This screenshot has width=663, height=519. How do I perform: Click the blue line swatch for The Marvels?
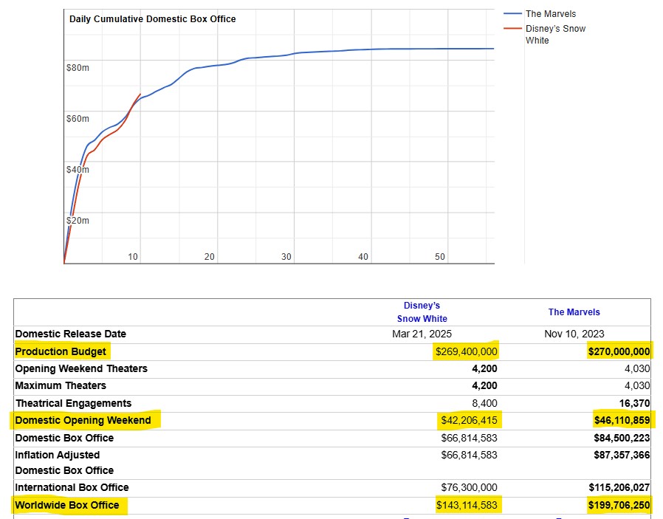512,13
